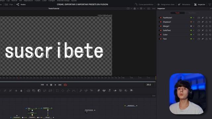Pin the FastNoise1 controls in Inspector

pos(202,18)
